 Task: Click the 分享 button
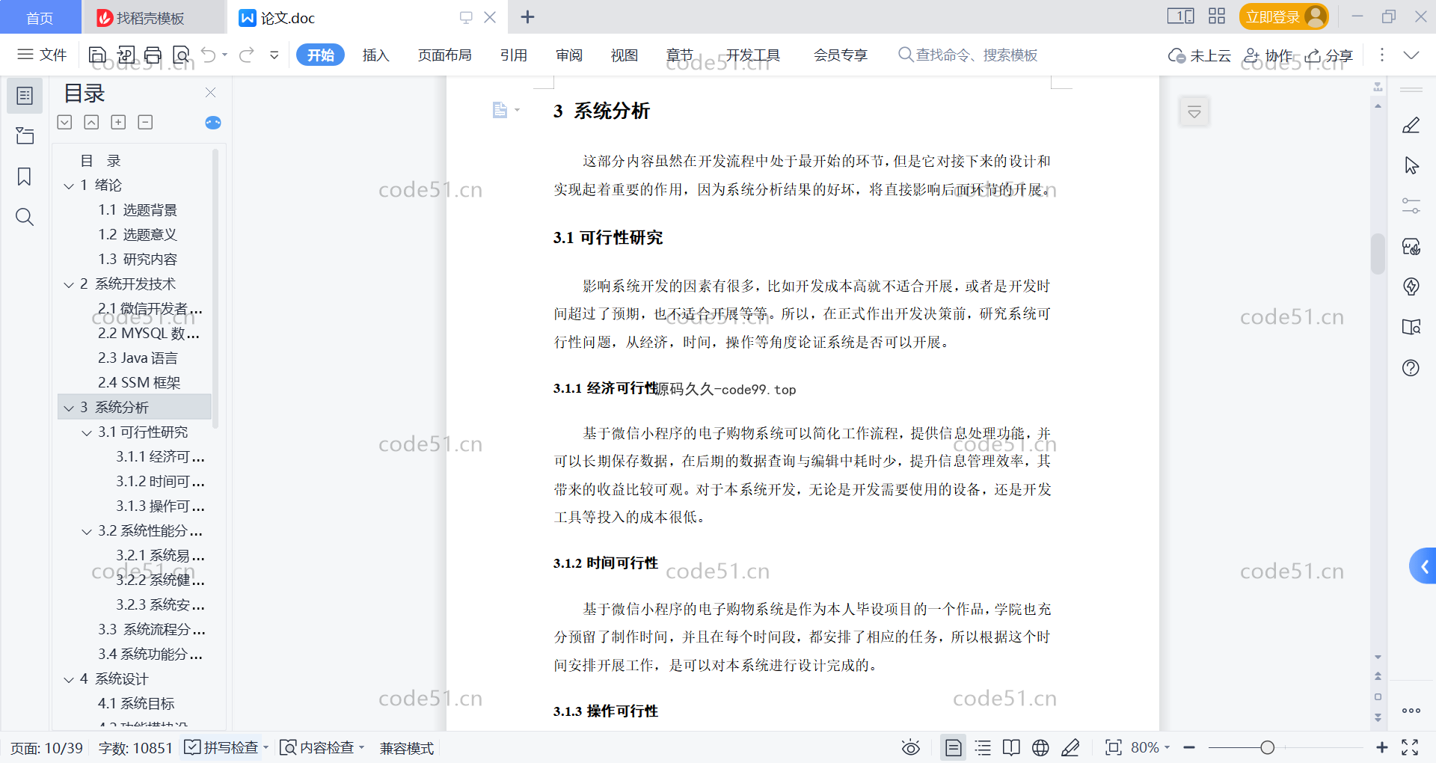[1329, 55]
